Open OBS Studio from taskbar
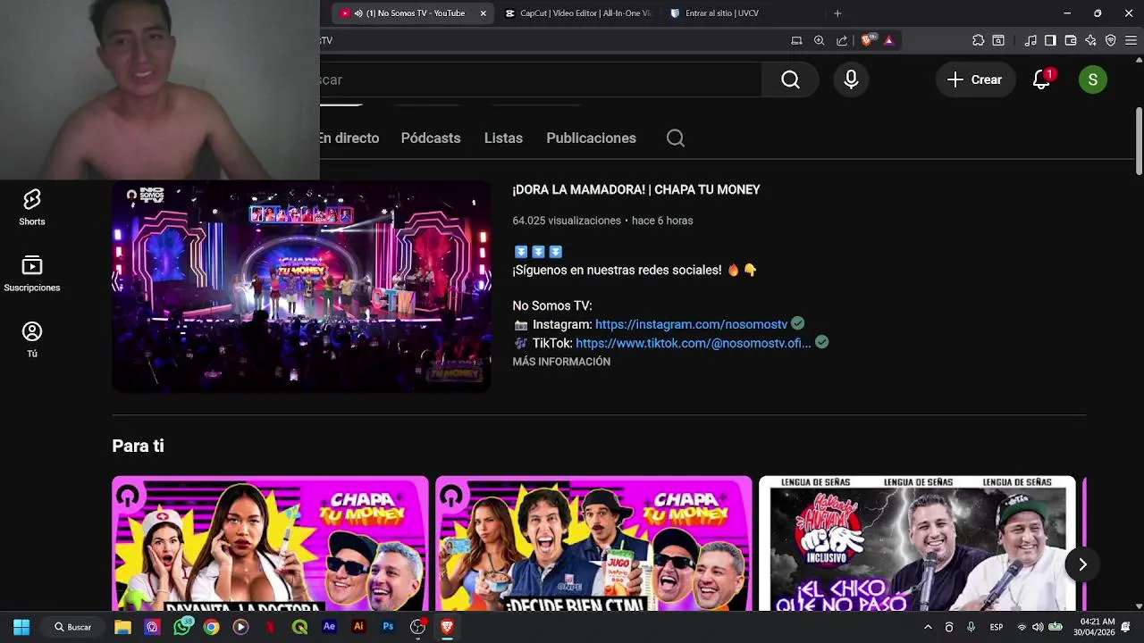This screenshot has height=643, width=1144. pos(417,627)
